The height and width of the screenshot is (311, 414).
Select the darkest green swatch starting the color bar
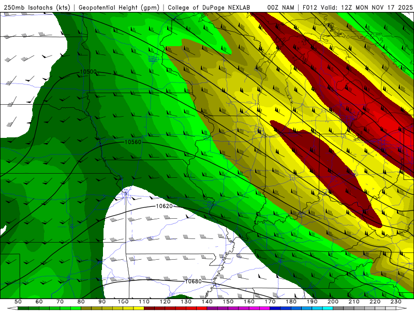(x=23, y=308)
